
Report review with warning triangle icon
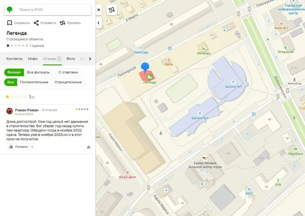88,147
